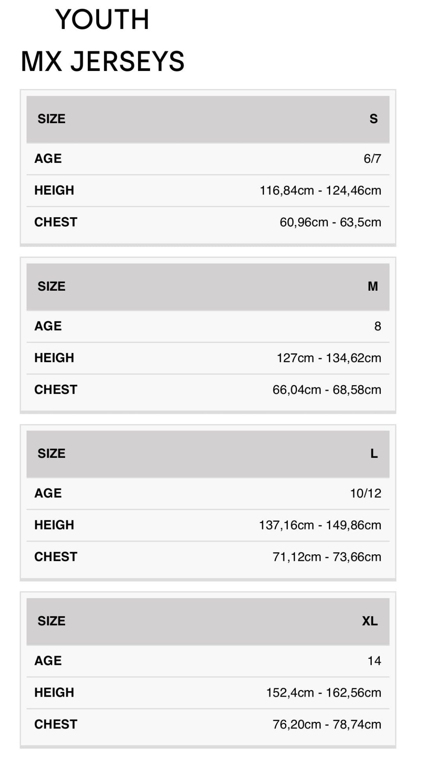Click height 137,16cm - 149,86cm row

208,525
